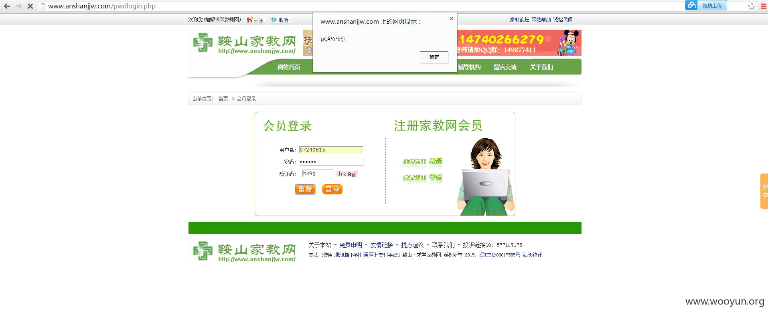Open 闽ICP备09017585号 link

(500, 255)
